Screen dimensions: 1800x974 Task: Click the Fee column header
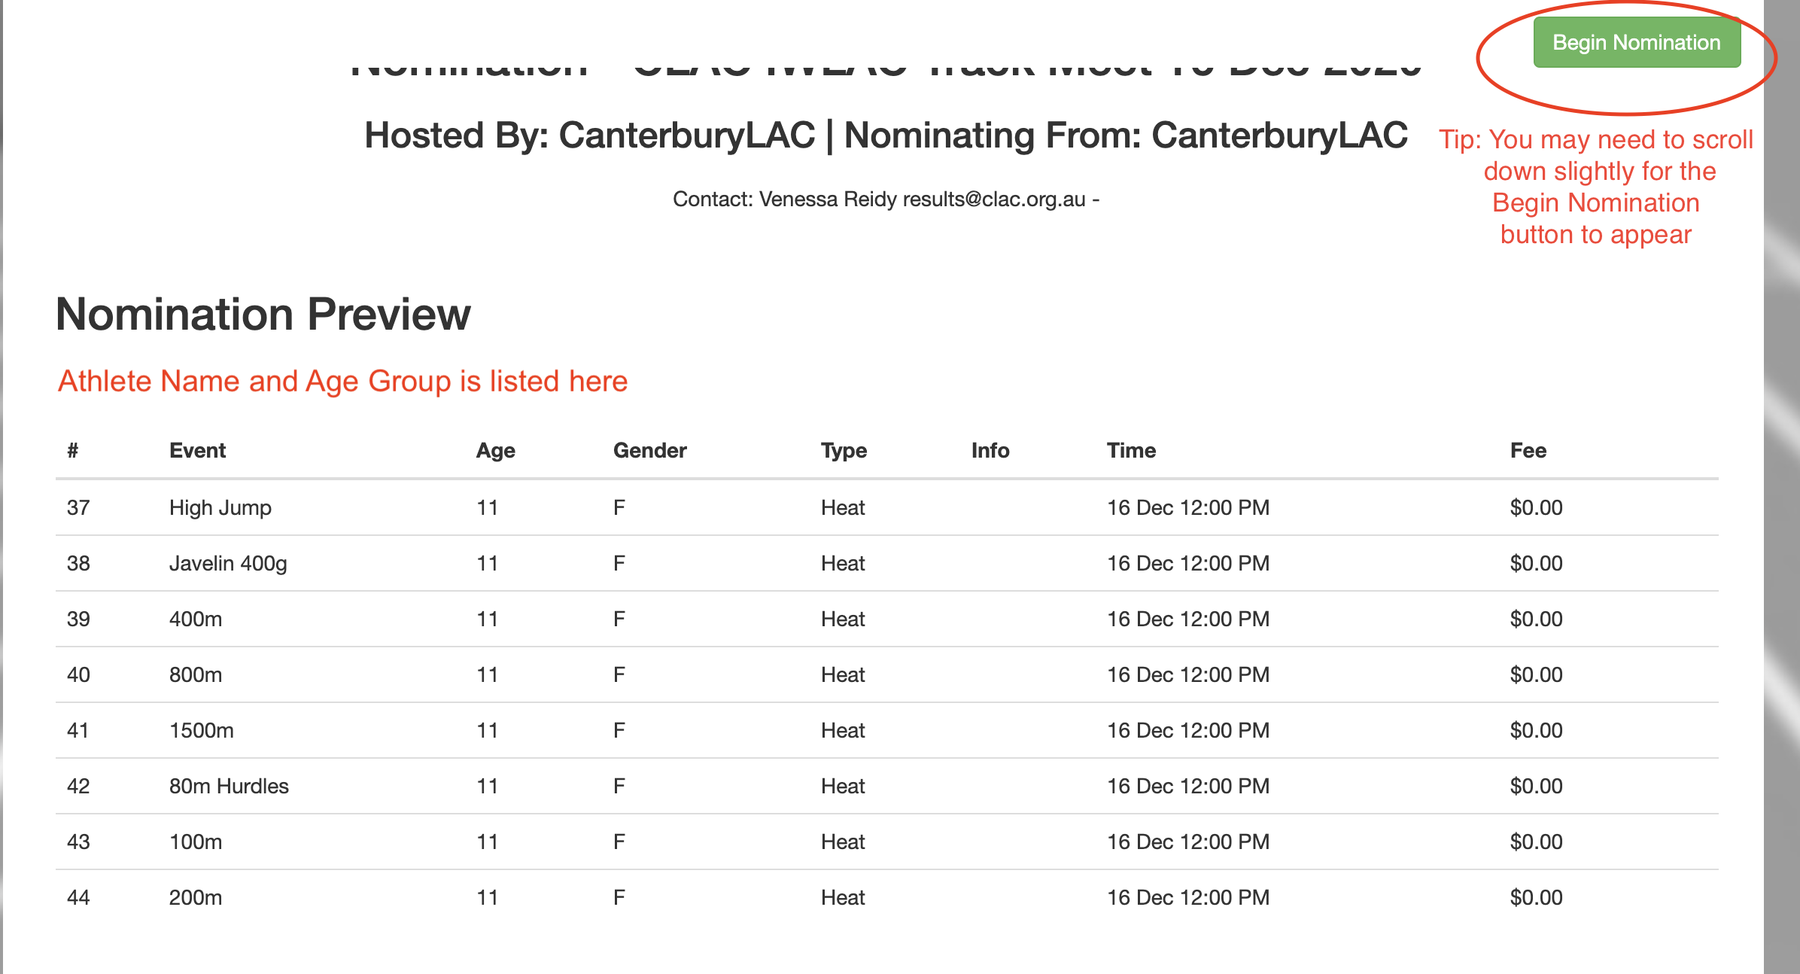point(1528,450)
